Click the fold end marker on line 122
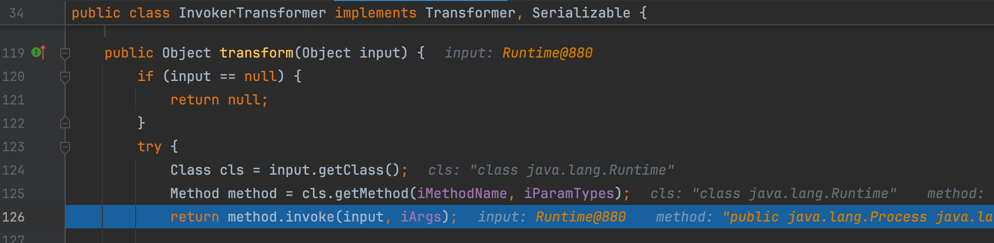994x243 pixels. click(65, 123)
